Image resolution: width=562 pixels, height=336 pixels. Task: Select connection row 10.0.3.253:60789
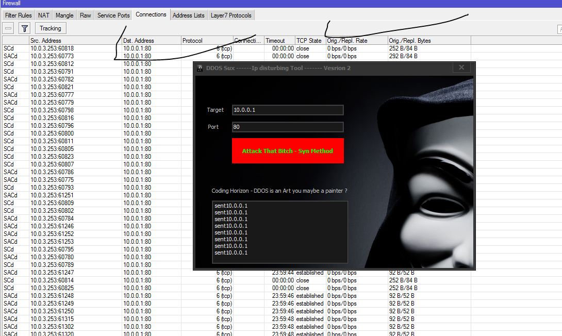click(97, 265)
